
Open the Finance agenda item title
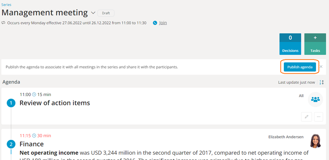32,144
